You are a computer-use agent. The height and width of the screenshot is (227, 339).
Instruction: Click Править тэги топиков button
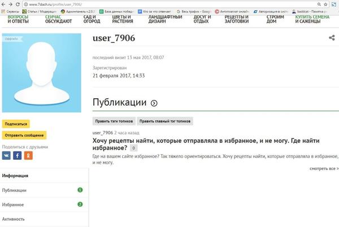[114, 121]
